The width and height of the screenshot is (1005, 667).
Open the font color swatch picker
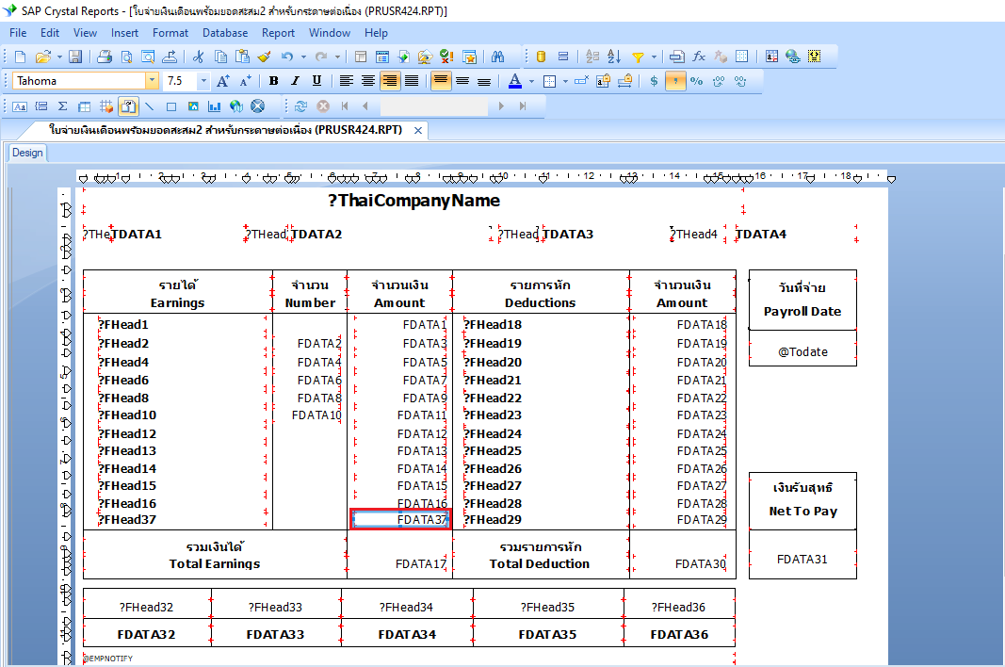(531, 81)
